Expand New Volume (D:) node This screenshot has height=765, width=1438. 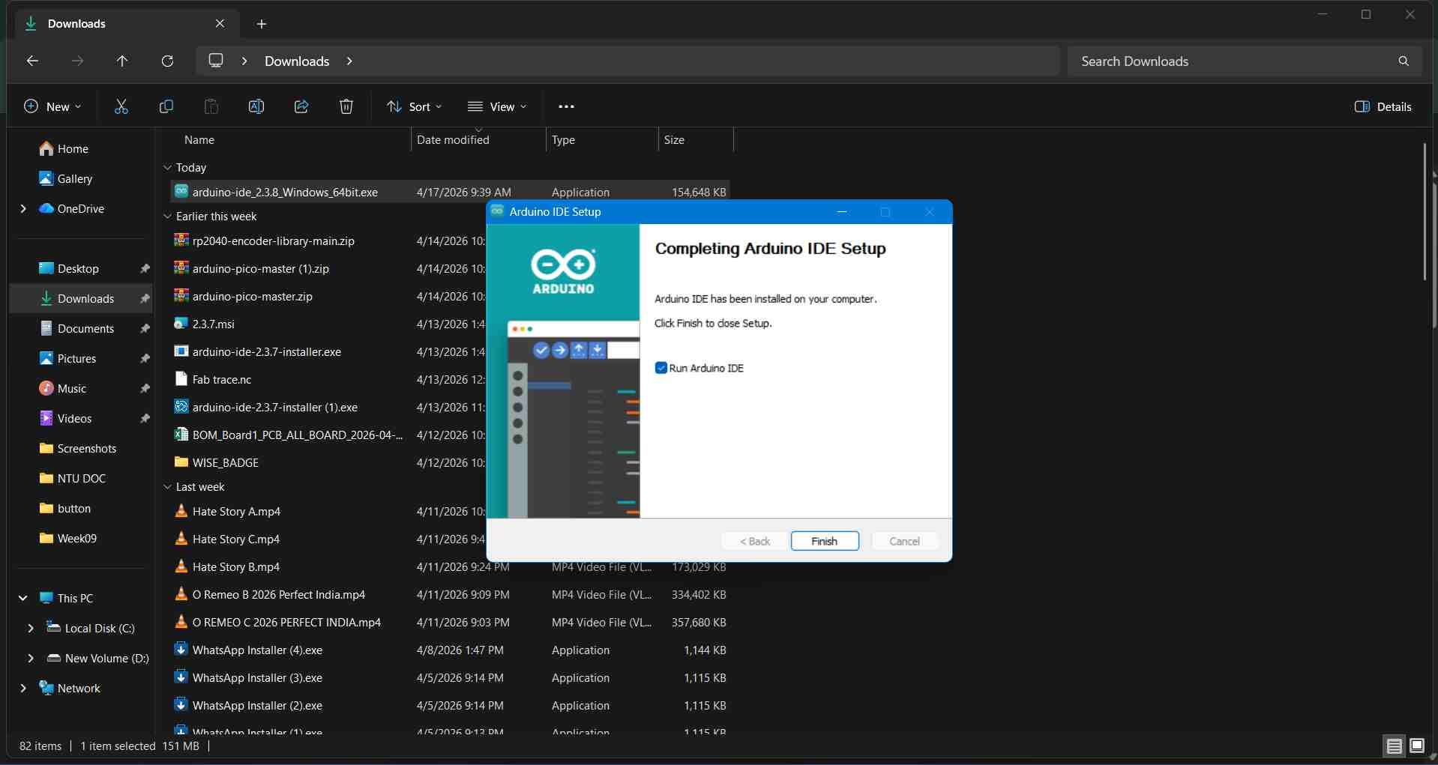[31, 658]
